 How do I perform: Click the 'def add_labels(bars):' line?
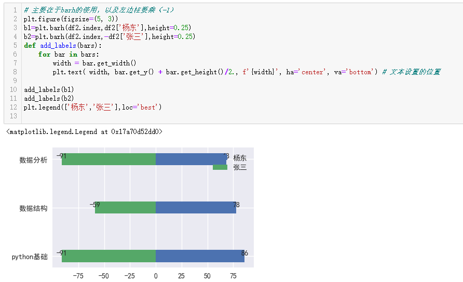[63, 46]
